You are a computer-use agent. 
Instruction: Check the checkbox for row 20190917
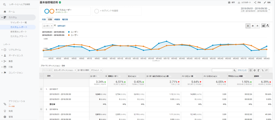click(x=41, y=89)
